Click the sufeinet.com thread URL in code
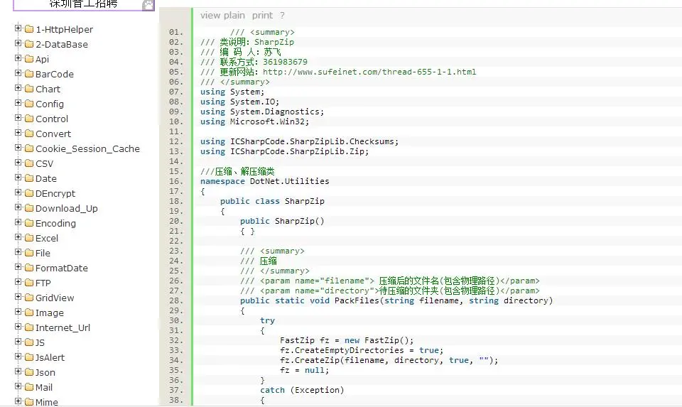 click(369, 72)
